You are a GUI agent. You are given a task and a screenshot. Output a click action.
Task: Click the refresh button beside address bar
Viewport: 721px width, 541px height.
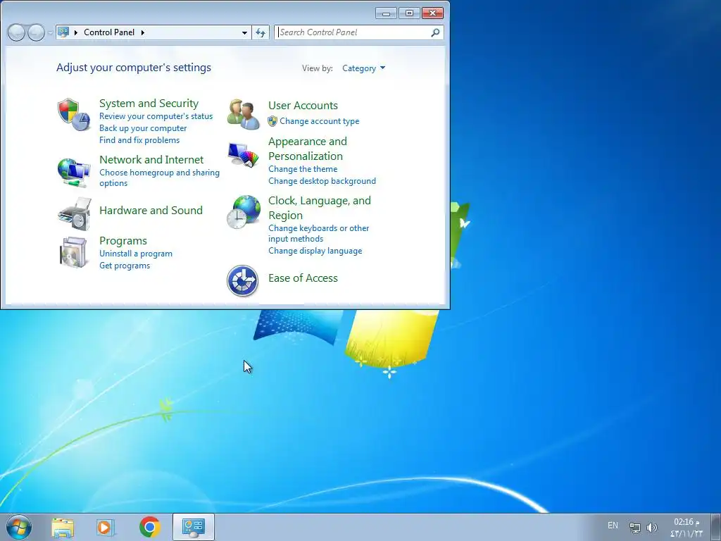tap(261, 32)
